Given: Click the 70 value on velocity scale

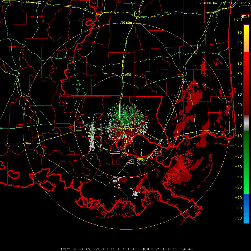Looking at the screenshot, I should pyautogui.click(x=240, y=53).
